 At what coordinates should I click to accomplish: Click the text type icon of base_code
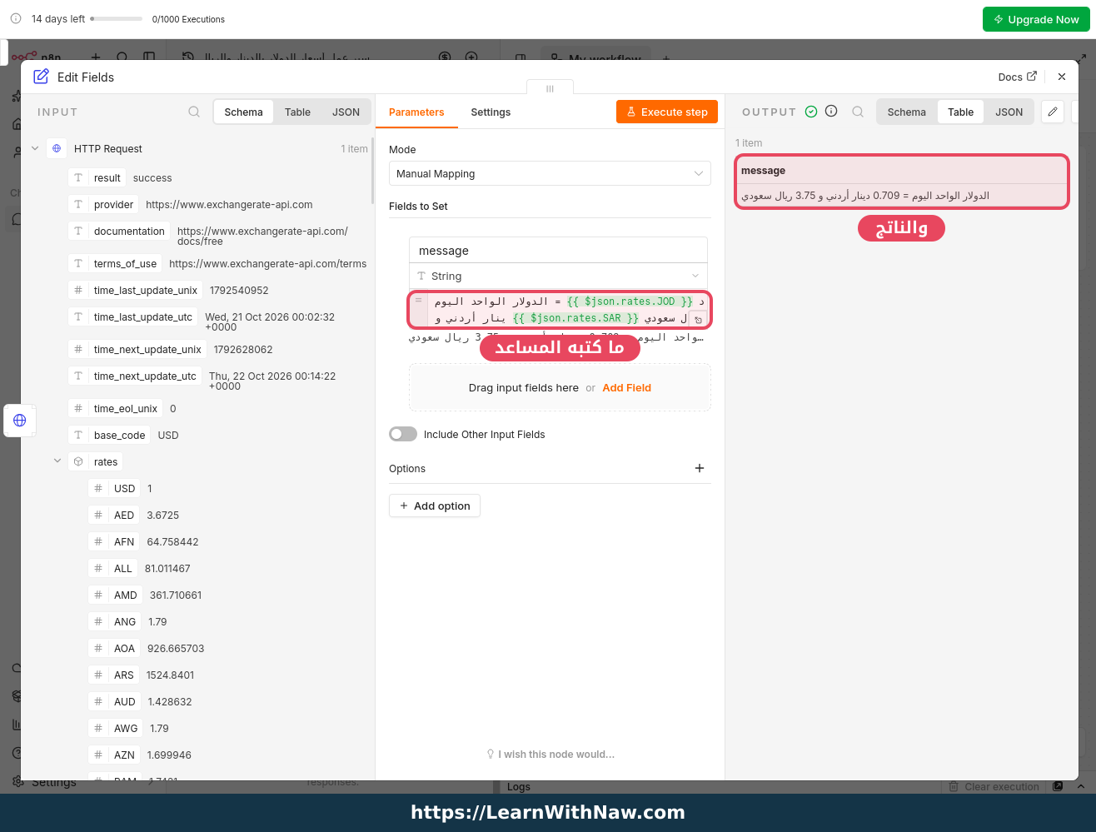78,435
